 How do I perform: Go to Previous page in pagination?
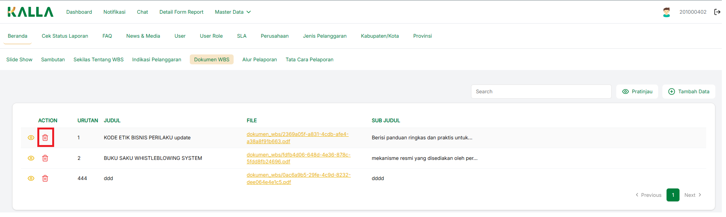click(x=648, y=195)
